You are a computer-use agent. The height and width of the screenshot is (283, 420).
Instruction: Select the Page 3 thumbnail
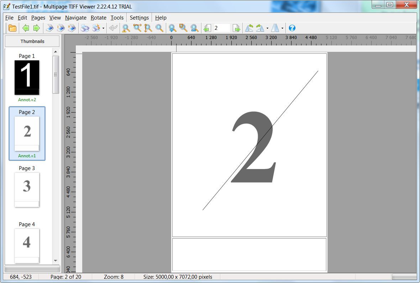[27, 190]
